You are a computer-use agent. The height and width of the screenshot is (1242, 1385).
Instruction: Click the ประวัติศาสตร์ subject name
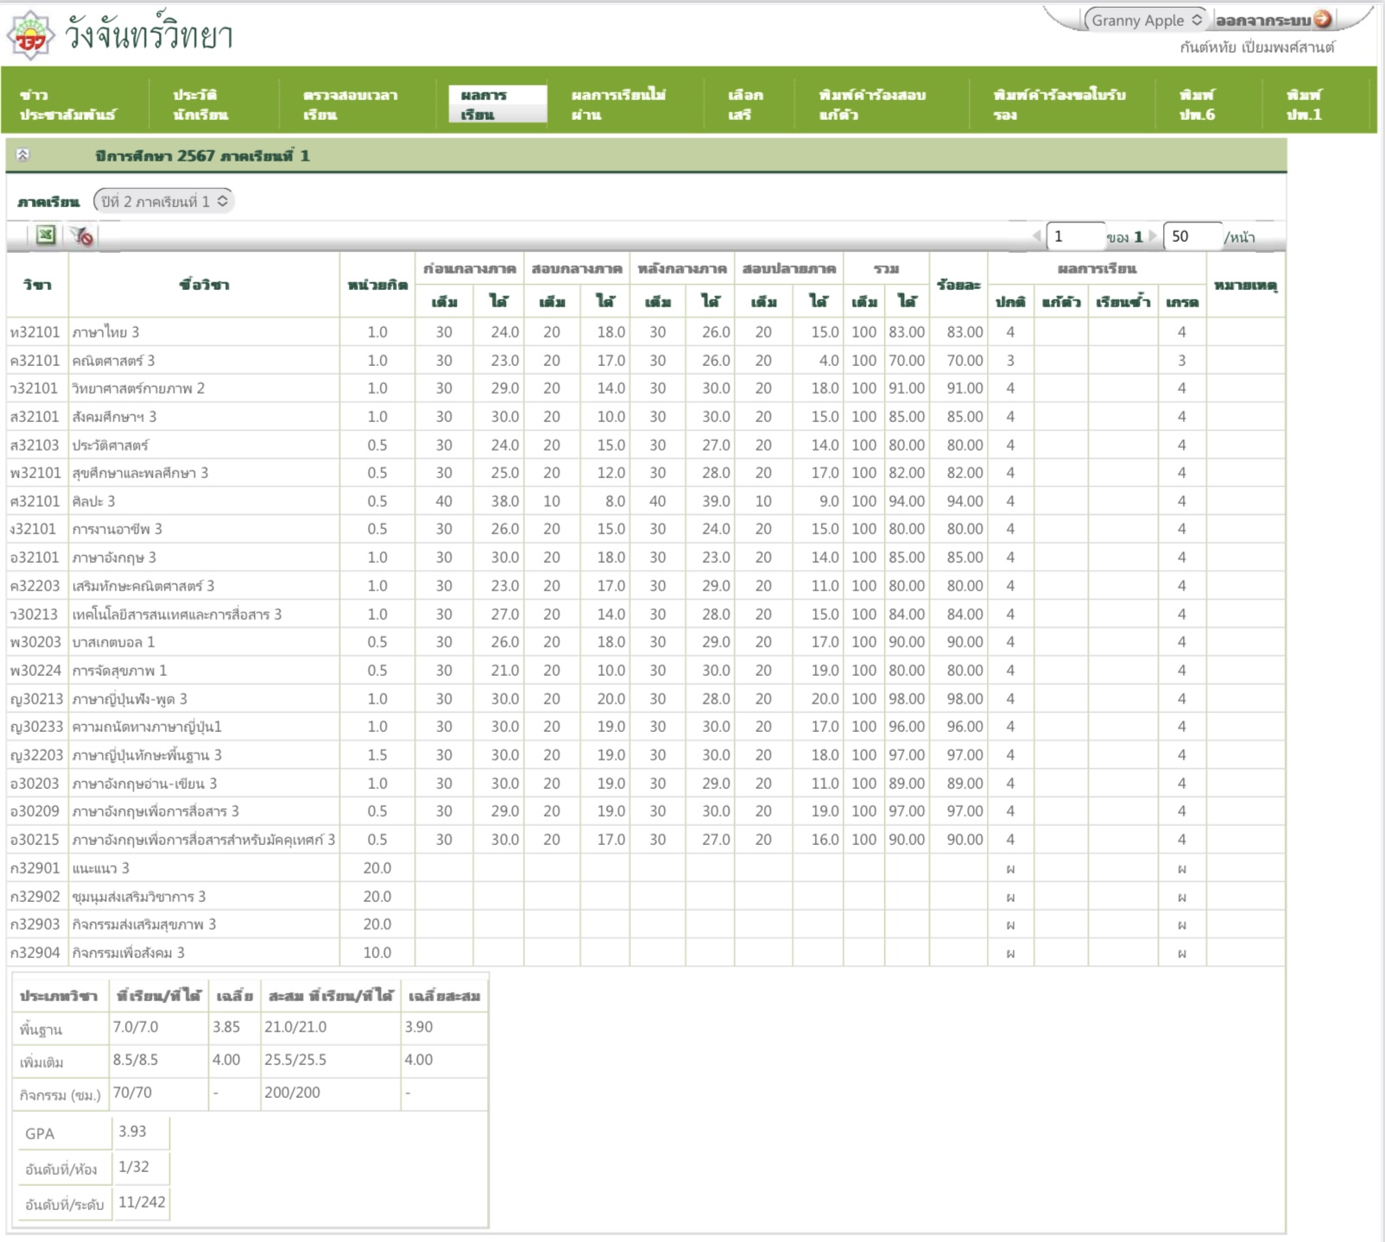tap(110, 445)
